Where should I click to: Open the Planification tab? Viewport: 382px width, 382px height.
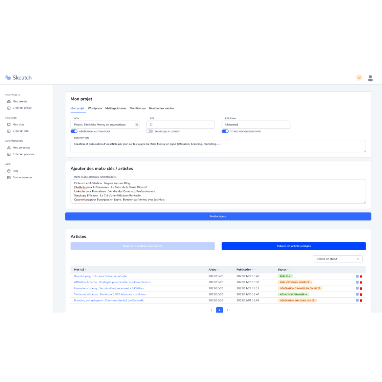138,108
